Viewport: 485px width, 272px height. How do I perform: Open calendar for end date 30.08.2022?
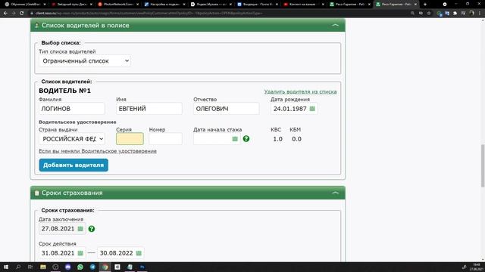(x=139, y=253)
